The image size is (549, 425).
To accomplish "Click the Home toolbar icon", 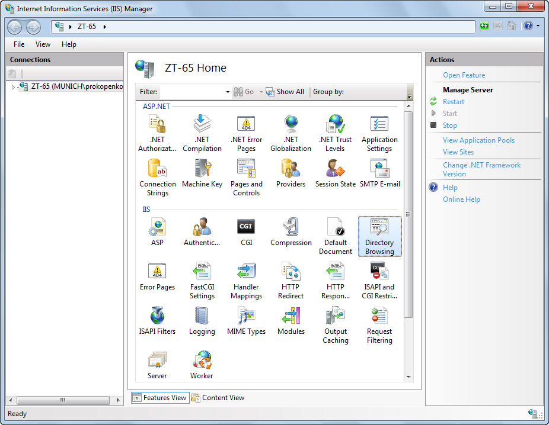I will [x=512, y=26].
